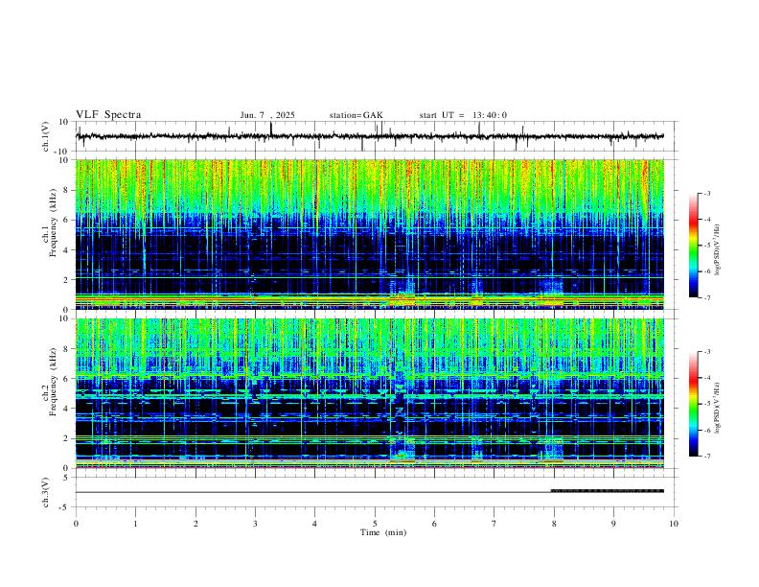Click the ch.1 voltage waveform trace
The height and width of the screenshot is (587, 759).
point(369,136)
